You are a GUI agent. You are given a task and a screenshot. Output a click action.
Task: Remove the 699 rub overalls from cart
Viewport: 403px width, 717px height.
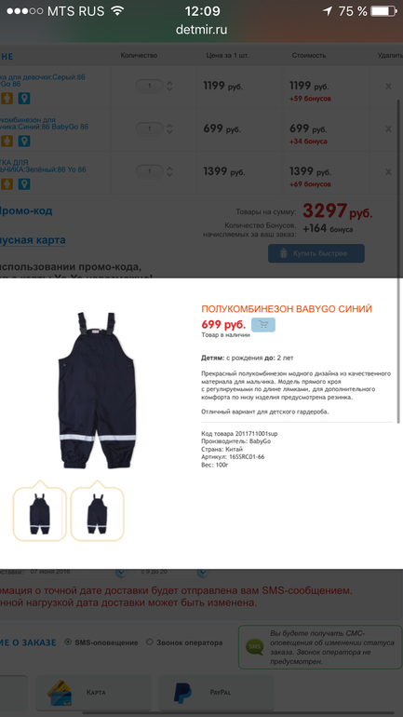tap(388, 129)
